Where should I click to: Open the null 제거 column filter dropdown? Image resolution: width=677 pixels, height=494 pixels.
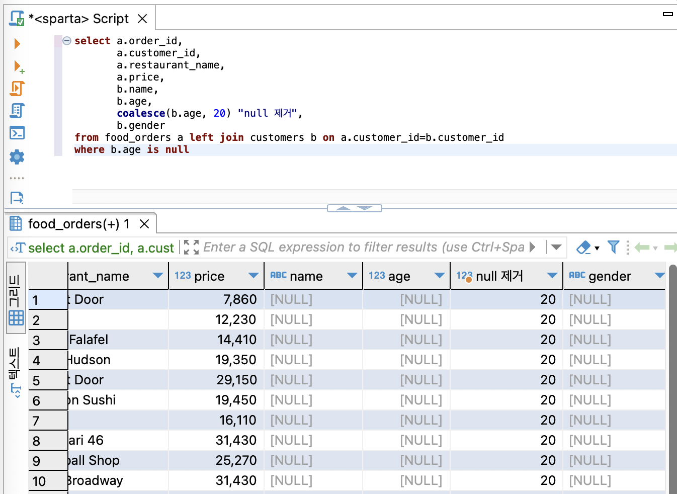[x=552, y=276]
